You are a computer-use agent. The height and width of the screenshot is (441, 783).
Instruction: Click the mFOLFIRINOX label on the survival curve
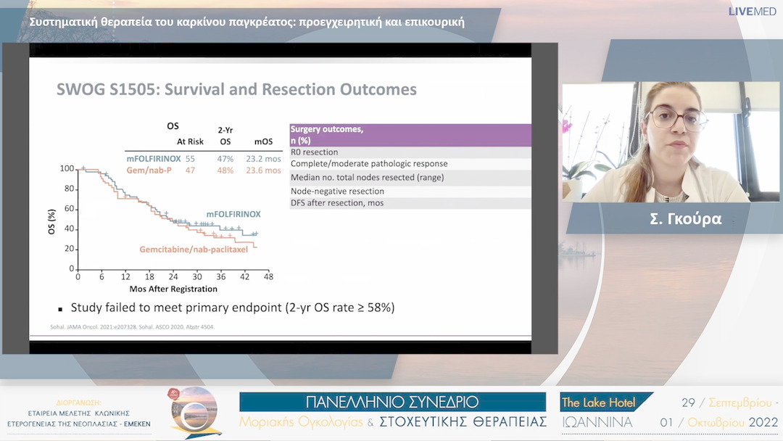233,215
